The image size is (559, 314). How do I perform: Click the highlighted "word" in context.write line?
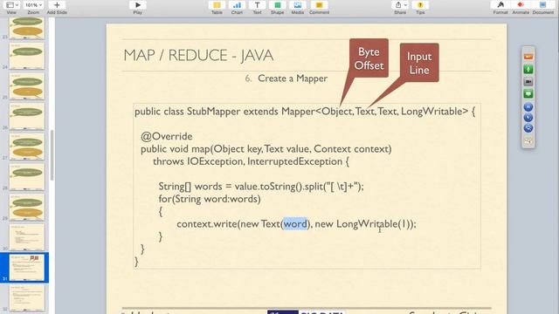click(295, 224)
